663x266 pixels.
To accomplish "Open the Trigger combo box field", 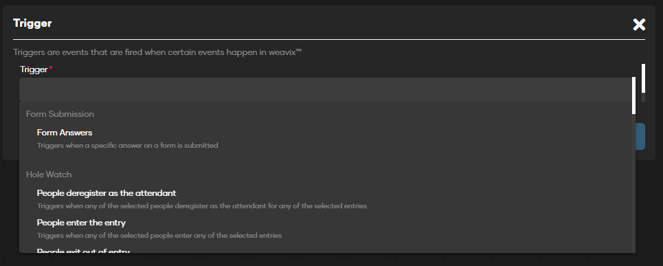I will pos(326,89).
